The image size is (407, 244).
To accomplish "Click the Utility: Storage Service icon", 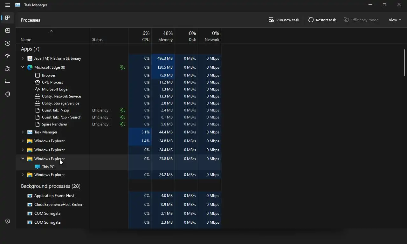I will click(38, 103).
